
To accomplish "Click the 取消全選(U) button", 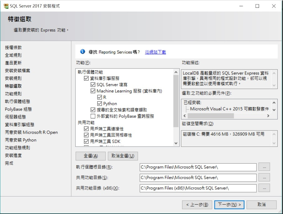I will pyautogui.click(x=123, y=156).
